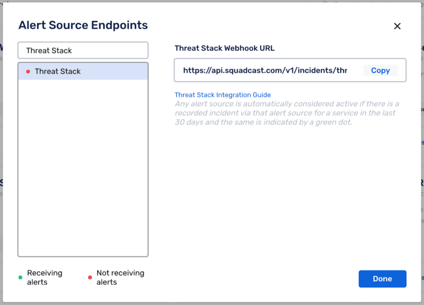This screenshot has height=305, width=424.
Task: Open the Threat Stack Integration Guide link
Action: point(222,95)
